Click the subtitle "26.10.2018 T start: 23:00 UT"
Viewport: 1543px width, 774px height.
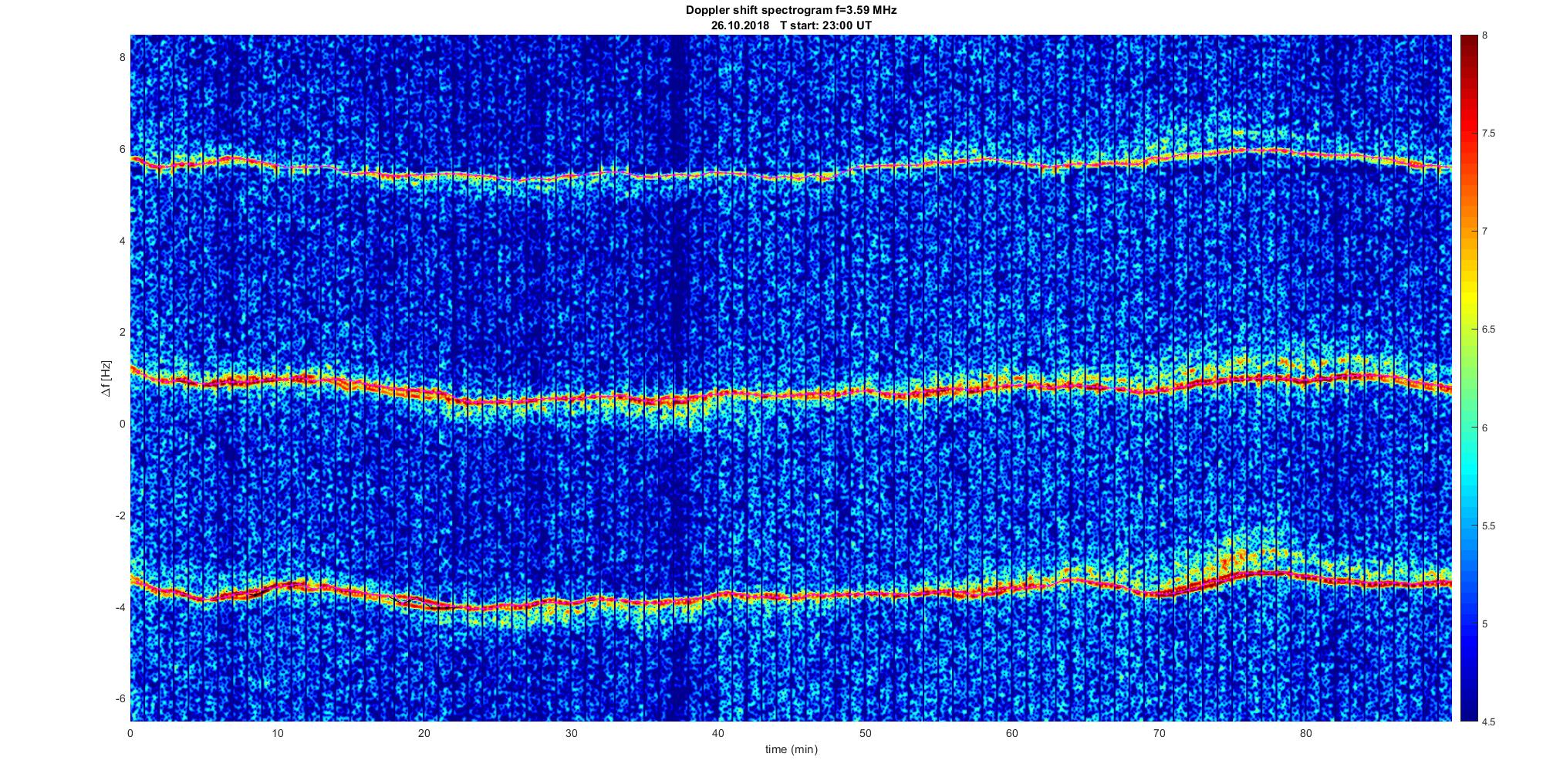click(x=792, y=25)
